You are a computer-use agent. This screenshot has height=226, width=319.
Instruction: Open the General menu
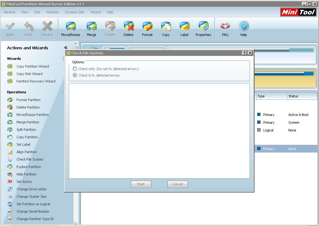tap(9, 12)
